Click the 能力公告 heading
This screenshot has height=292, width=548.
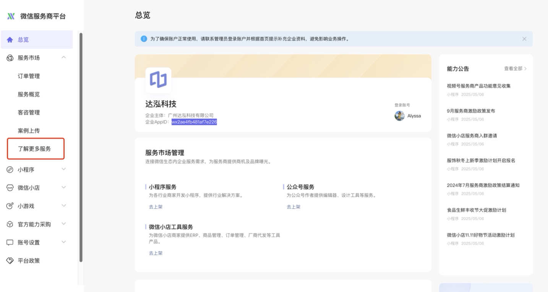458,69
